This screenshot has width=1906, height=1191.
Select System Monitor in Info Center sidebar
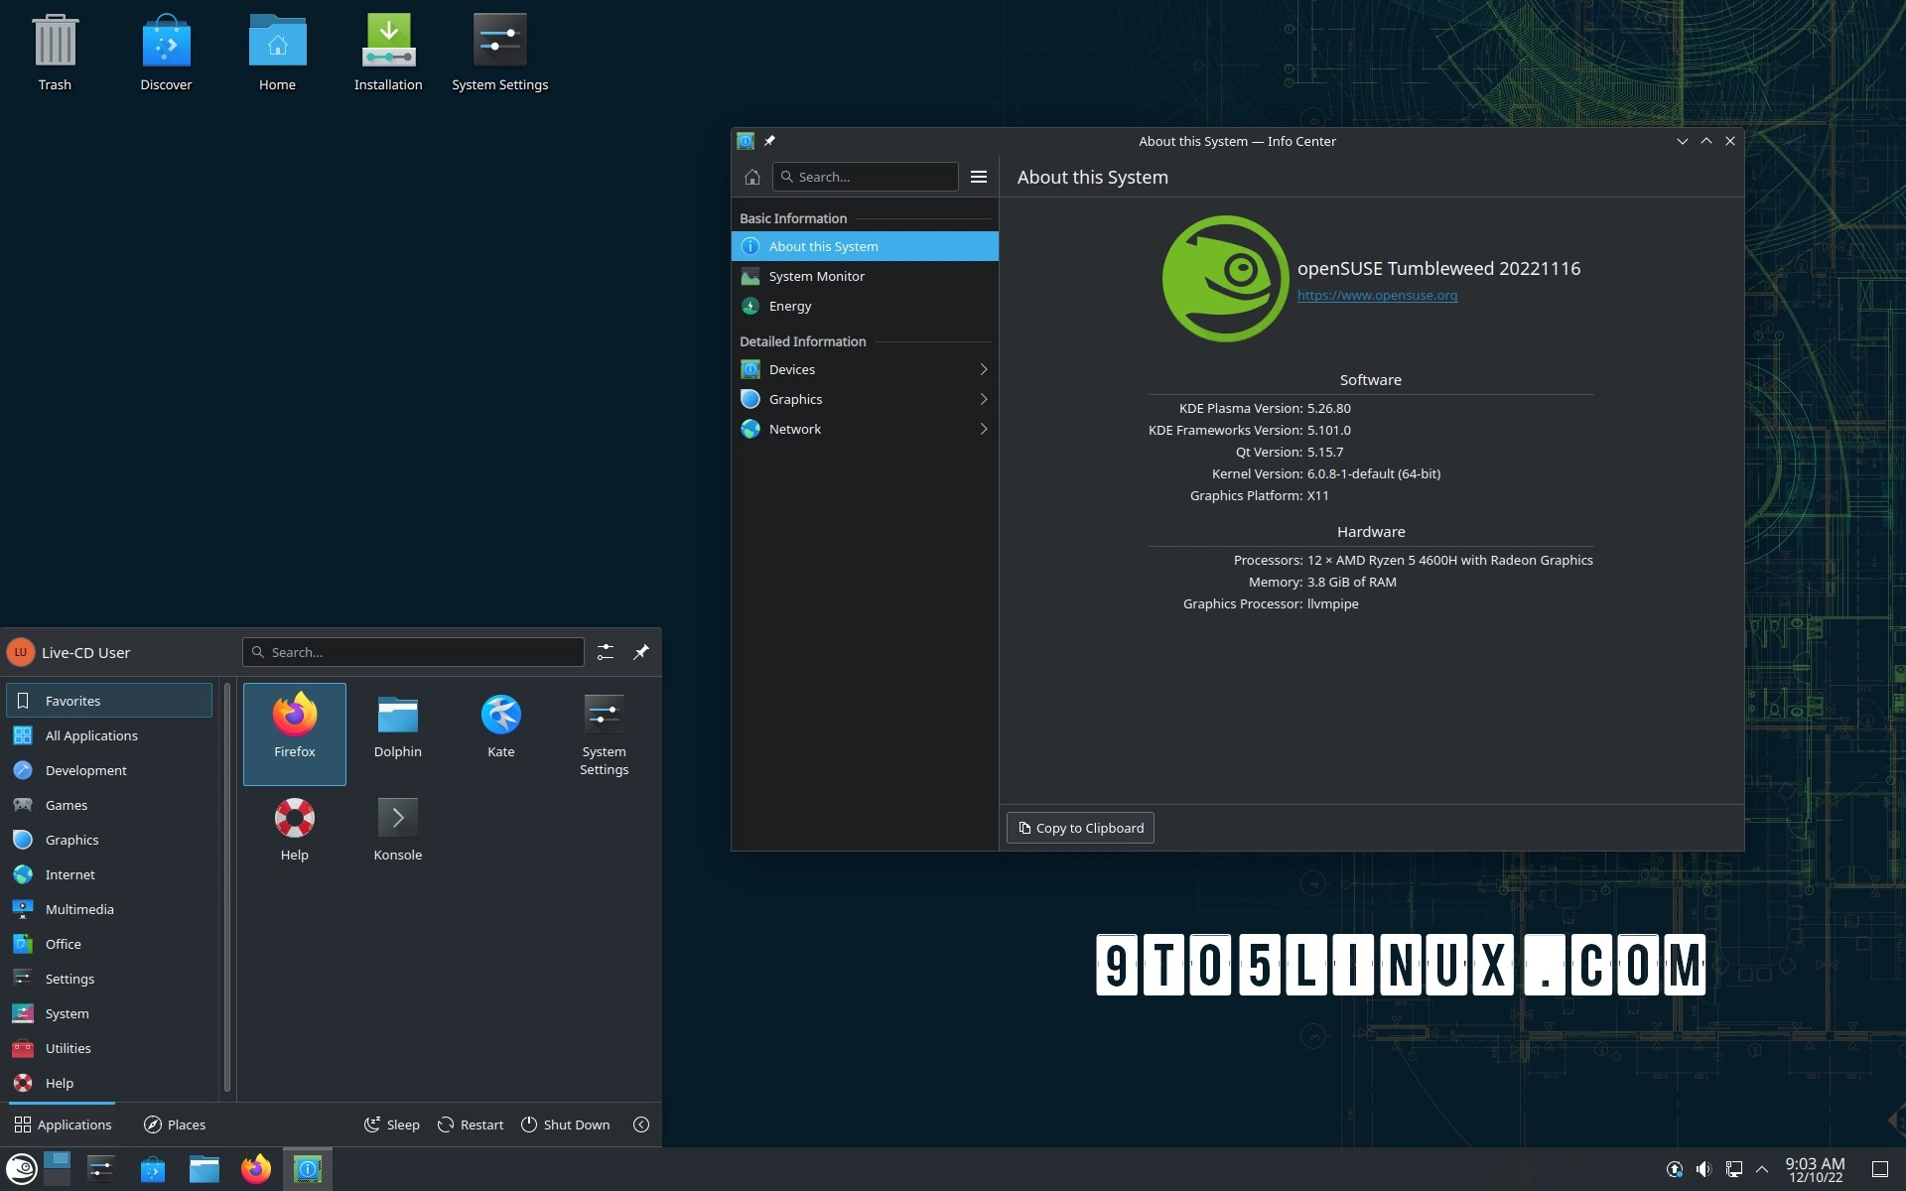(x=814, y=276)
